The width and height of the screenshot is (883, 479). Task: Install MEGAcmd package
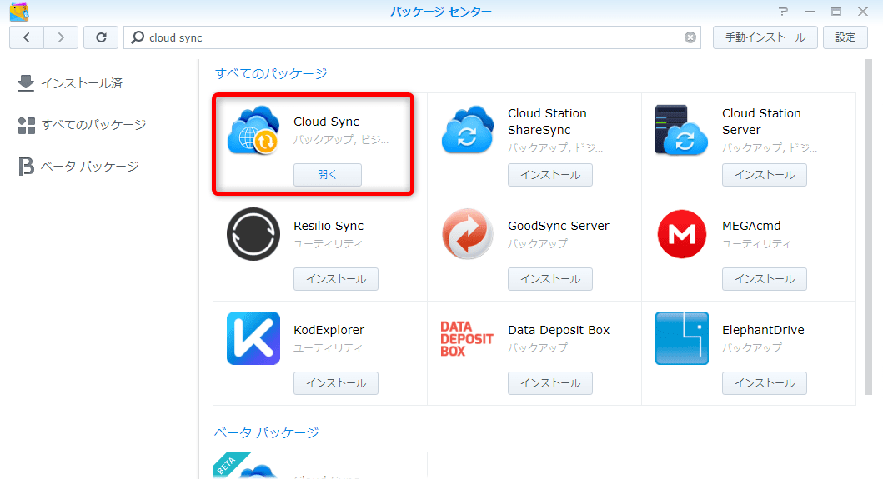click(764, 279)
